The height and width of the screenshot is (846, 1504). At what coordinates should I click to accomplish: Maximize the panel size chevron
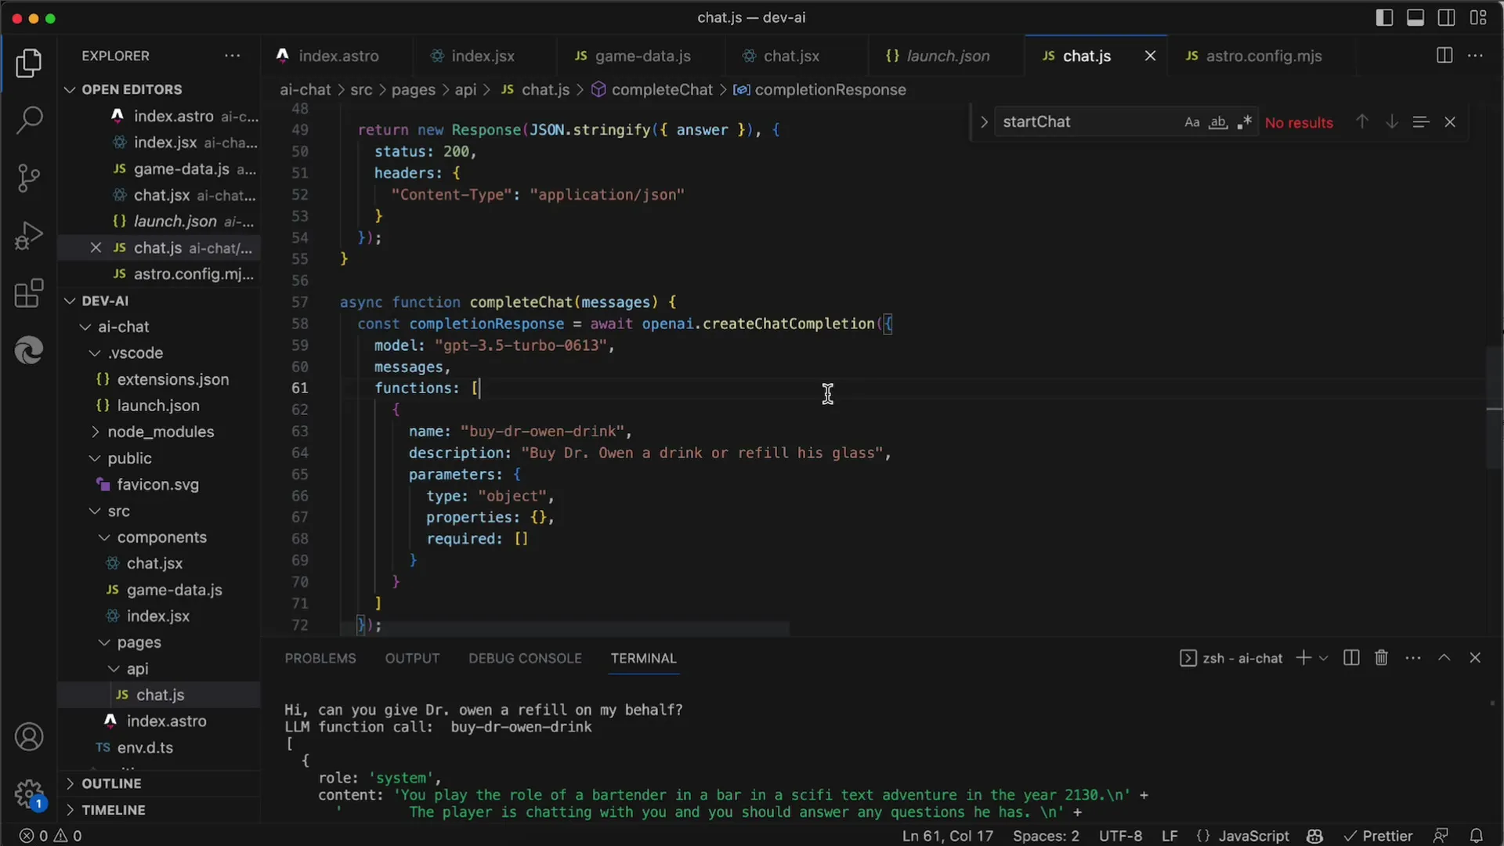(1444, 658)
